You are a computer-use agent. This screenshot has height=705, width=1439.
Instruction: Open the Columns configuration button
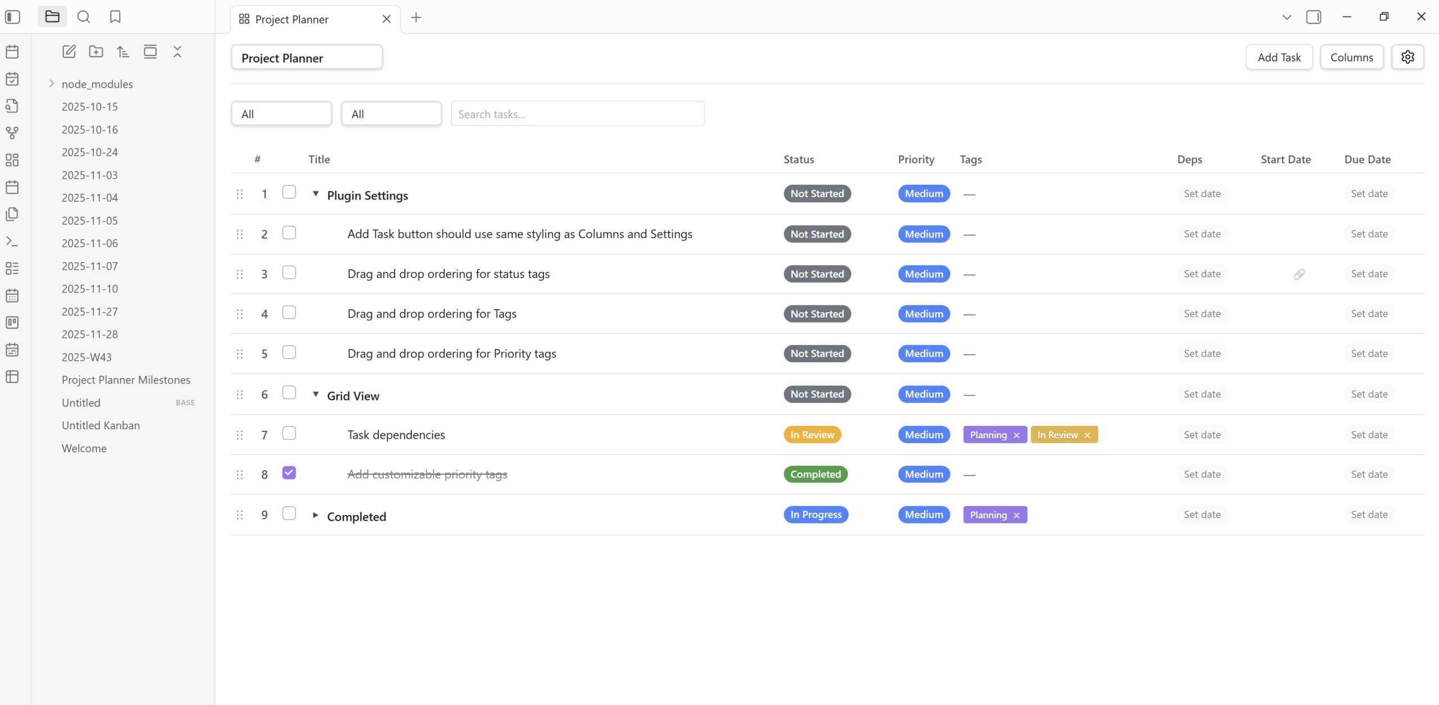[x=1351, y=57]
